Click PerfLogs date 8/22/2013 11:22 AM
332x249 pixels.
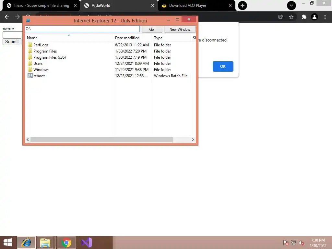tap(132, 45)
